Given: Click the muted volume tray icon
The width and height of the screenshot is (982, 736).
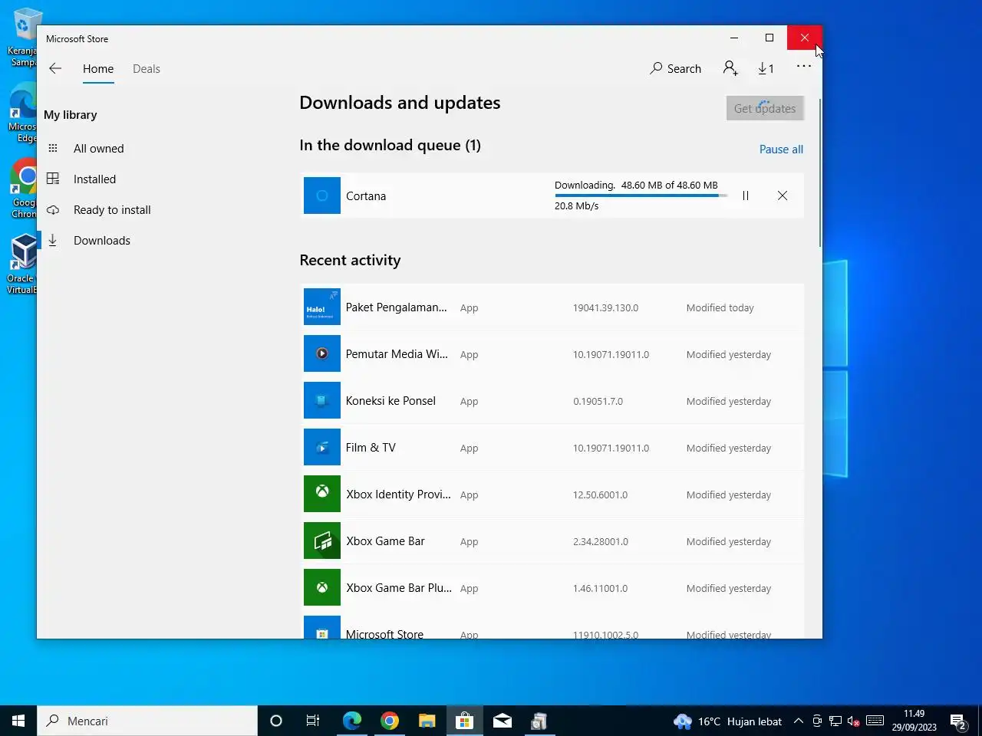Looking at the screenshot, I should click(854, 721).
